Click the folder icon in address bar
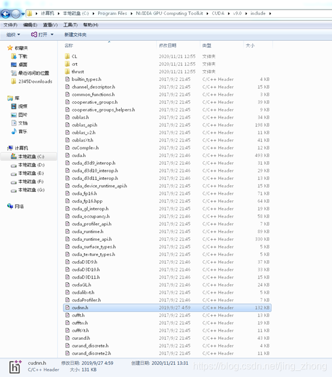 tap(29, 13)
